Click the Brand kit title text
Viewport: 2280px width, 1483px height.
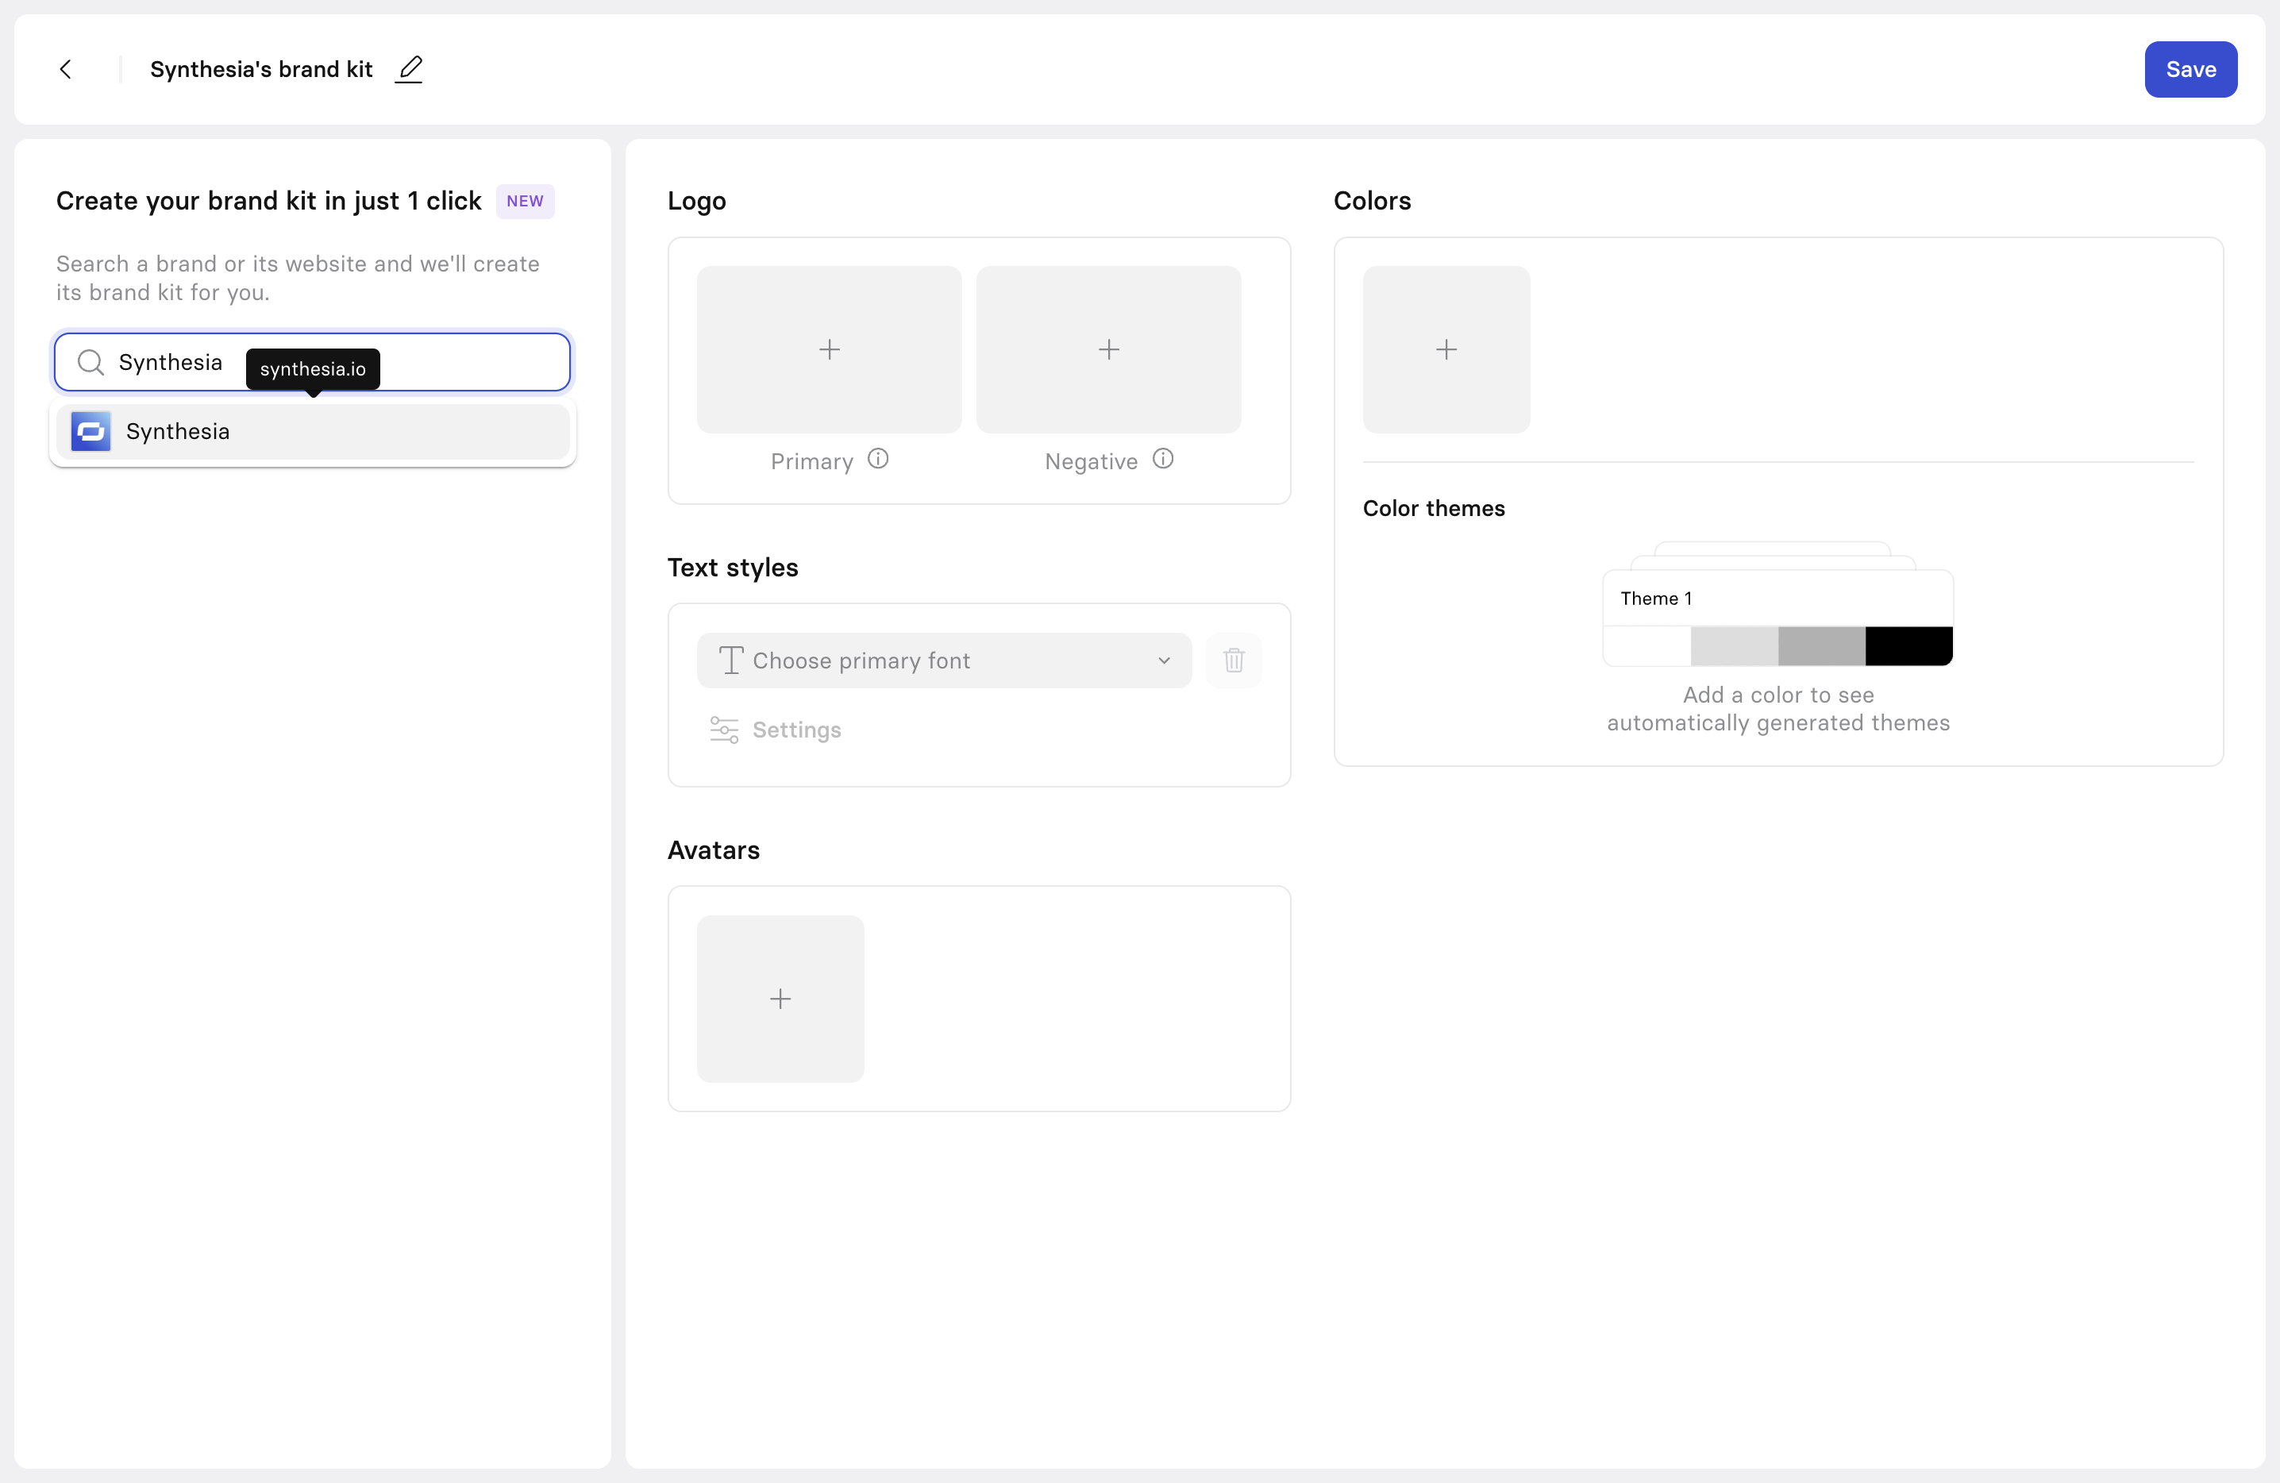point(260,69)
